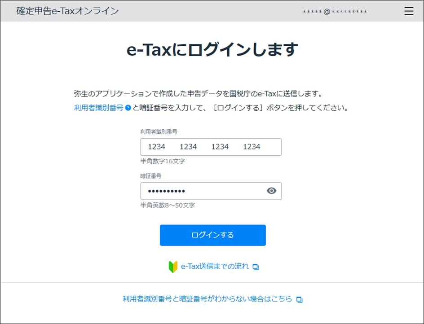The height and width of the screenshot is (324, 424).
Task: Click the eye icon in the password field
Action: point(271,191)
